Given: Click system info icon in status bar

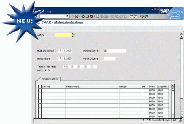Looking at the screenshot, I should [x=163, y=120].
